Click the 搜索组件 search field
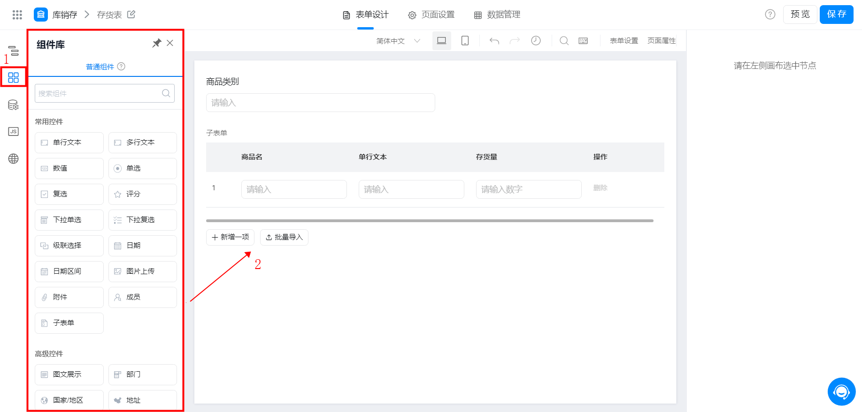 coord(105,93)
